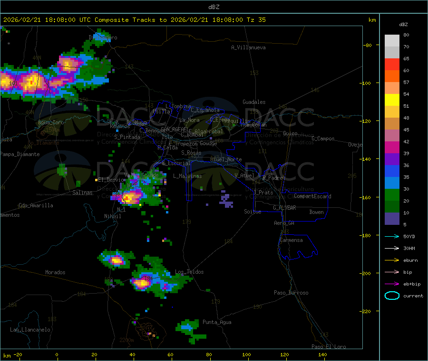The image size is (428, 361).
Task: Click the 'Aero_GA' map label
Action: coord(284,223)
